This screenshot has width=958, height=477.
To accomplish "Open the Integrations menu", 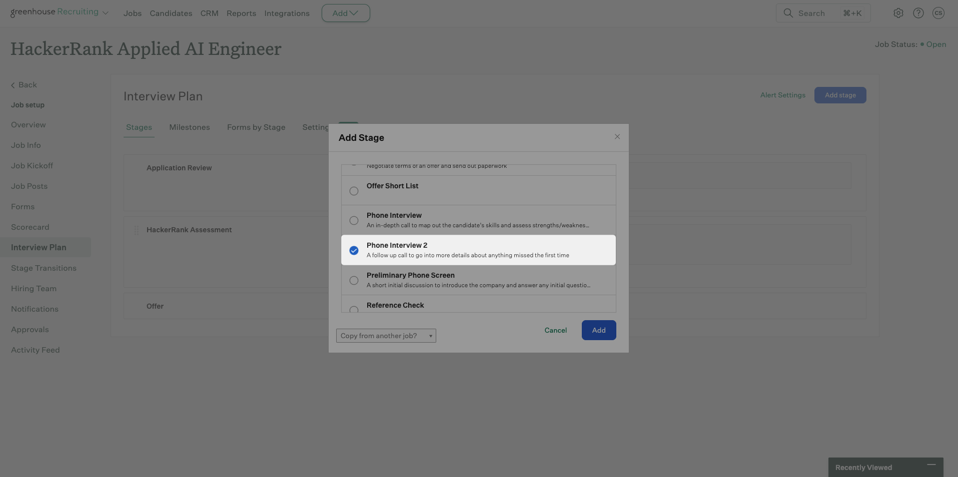I will 287,13.
